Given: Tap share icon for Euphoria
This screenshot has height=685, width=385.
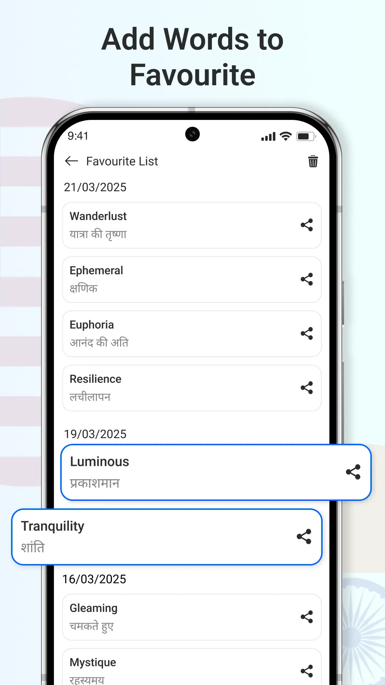Looking at the screenshot, I should [307, 334].
